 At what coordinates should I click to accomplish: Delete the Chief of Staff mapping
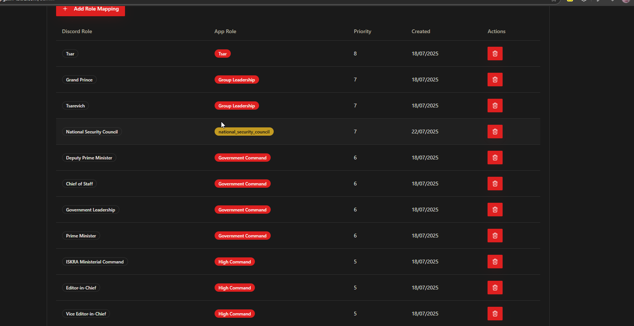495,184
